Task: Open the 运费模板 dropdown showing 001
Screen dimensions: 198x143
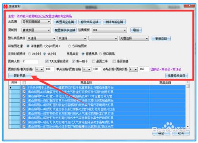Action: 109,30
